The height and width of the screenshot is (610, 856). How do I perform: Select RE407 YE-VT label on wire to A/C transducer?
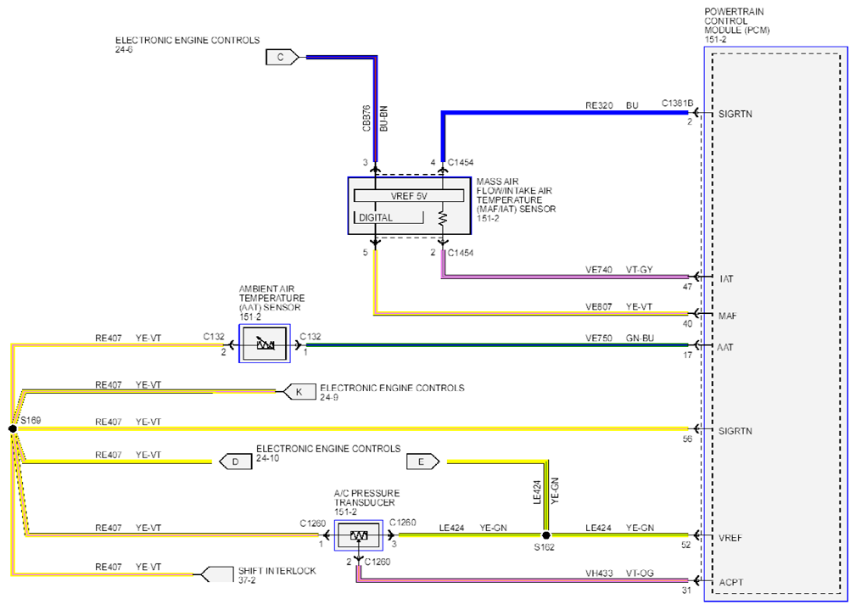tap(128, 528)
